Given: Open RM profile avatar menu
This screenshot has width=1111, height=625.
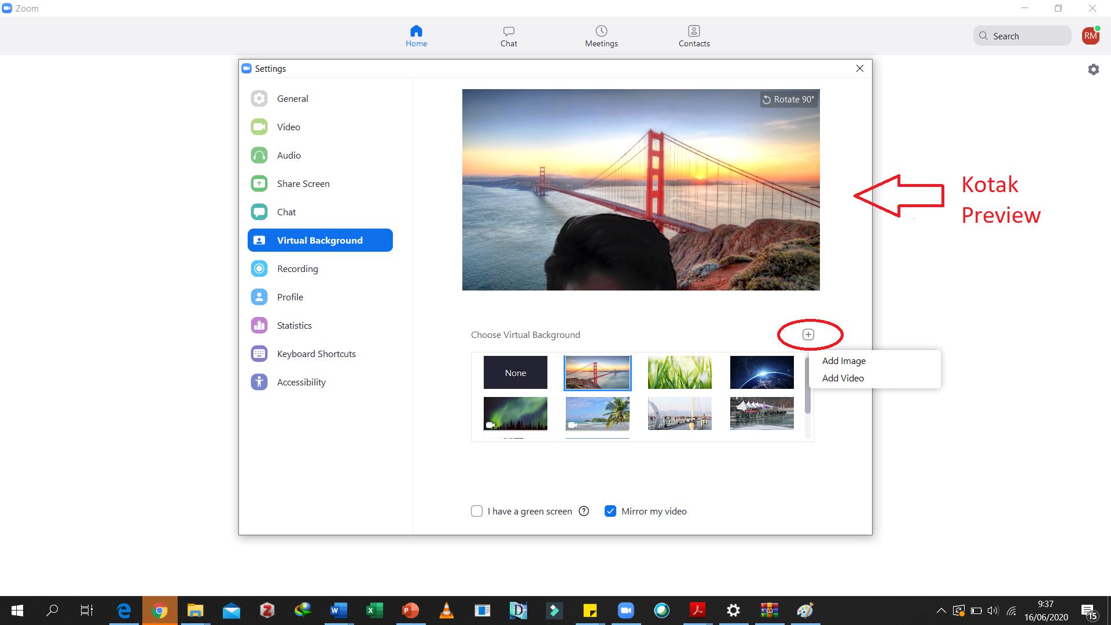Looking at the screenshot, I should tap(1090, 36).
